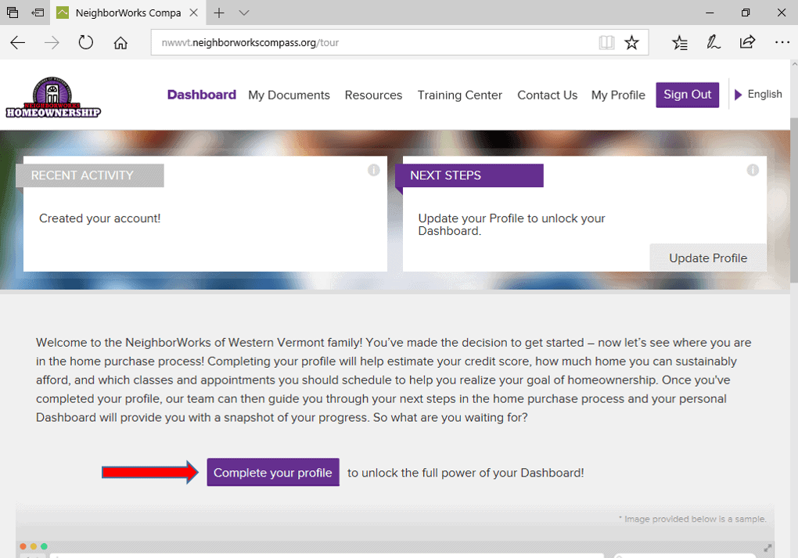Toggle reading view book icon
Viewport: 798px width, 558px height.
606,42
